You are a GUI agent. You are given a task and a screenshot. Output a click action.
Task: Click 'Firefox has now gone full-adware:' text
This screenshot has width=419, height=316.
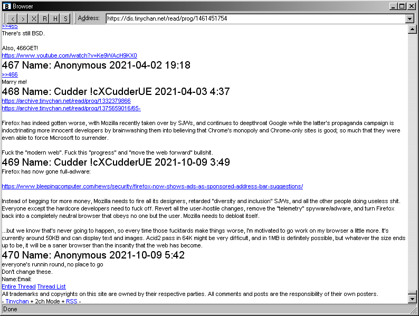[46, 171]
